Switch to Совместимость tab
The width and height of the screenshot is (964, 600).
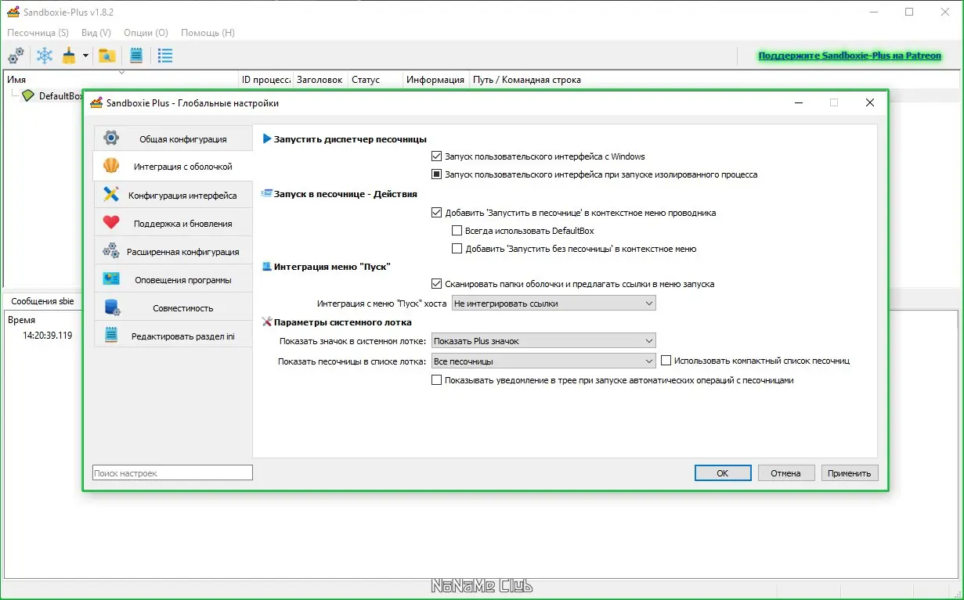click(x=173, y=307)
